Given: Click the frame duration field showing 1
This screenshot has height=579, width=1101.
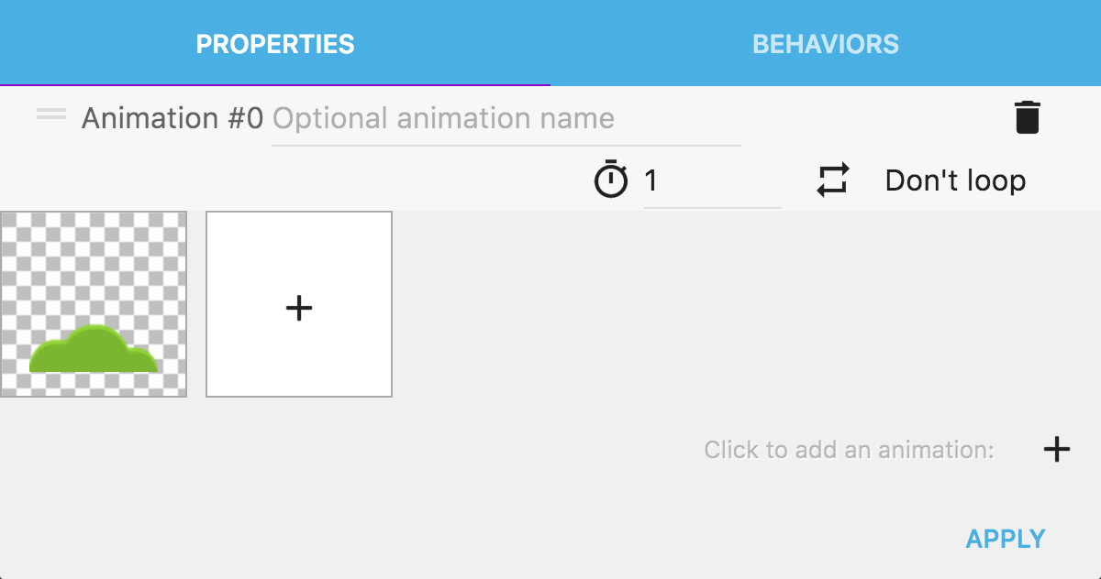Looking at the screenshot, I should point(711,181).
